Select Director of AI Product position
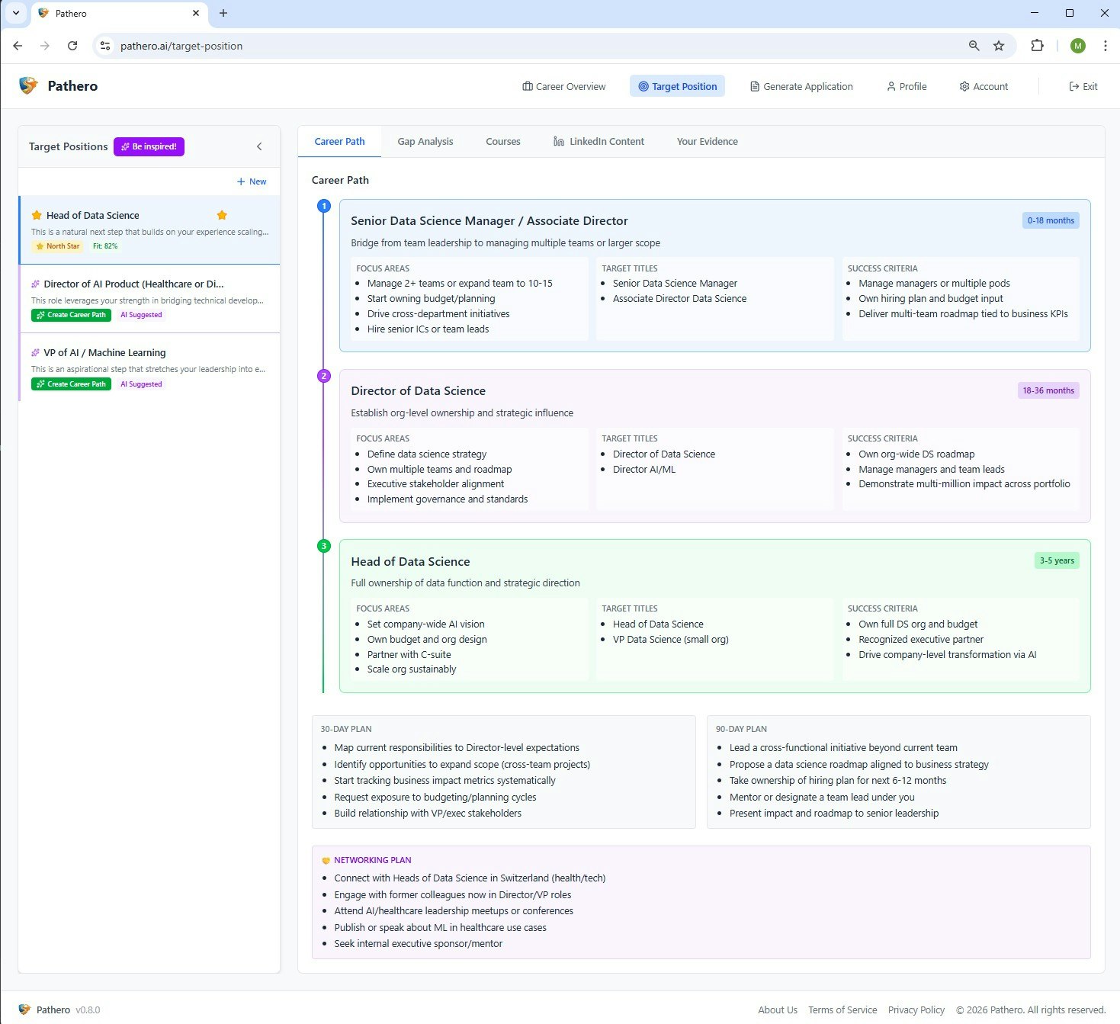 [149, 298]
